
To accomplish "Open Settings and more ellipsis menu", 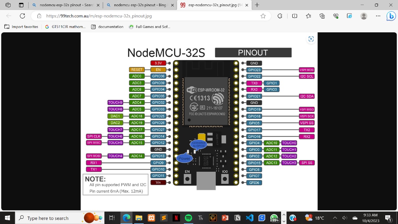I will coord(378,16).
